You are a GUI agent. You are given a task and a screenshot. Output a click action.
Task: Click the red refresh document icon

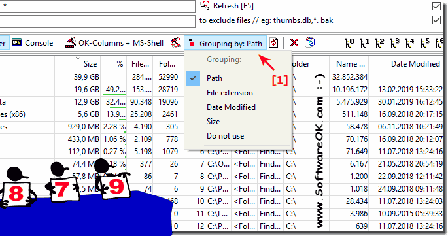coord(274,43)
